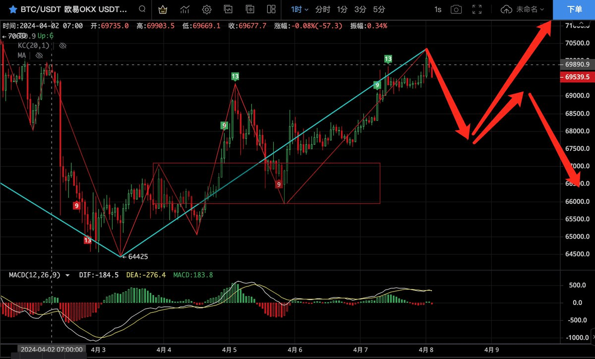Click the DIF:-184.5 value
This screenshot has height=359, width=595.
[99, 275]
